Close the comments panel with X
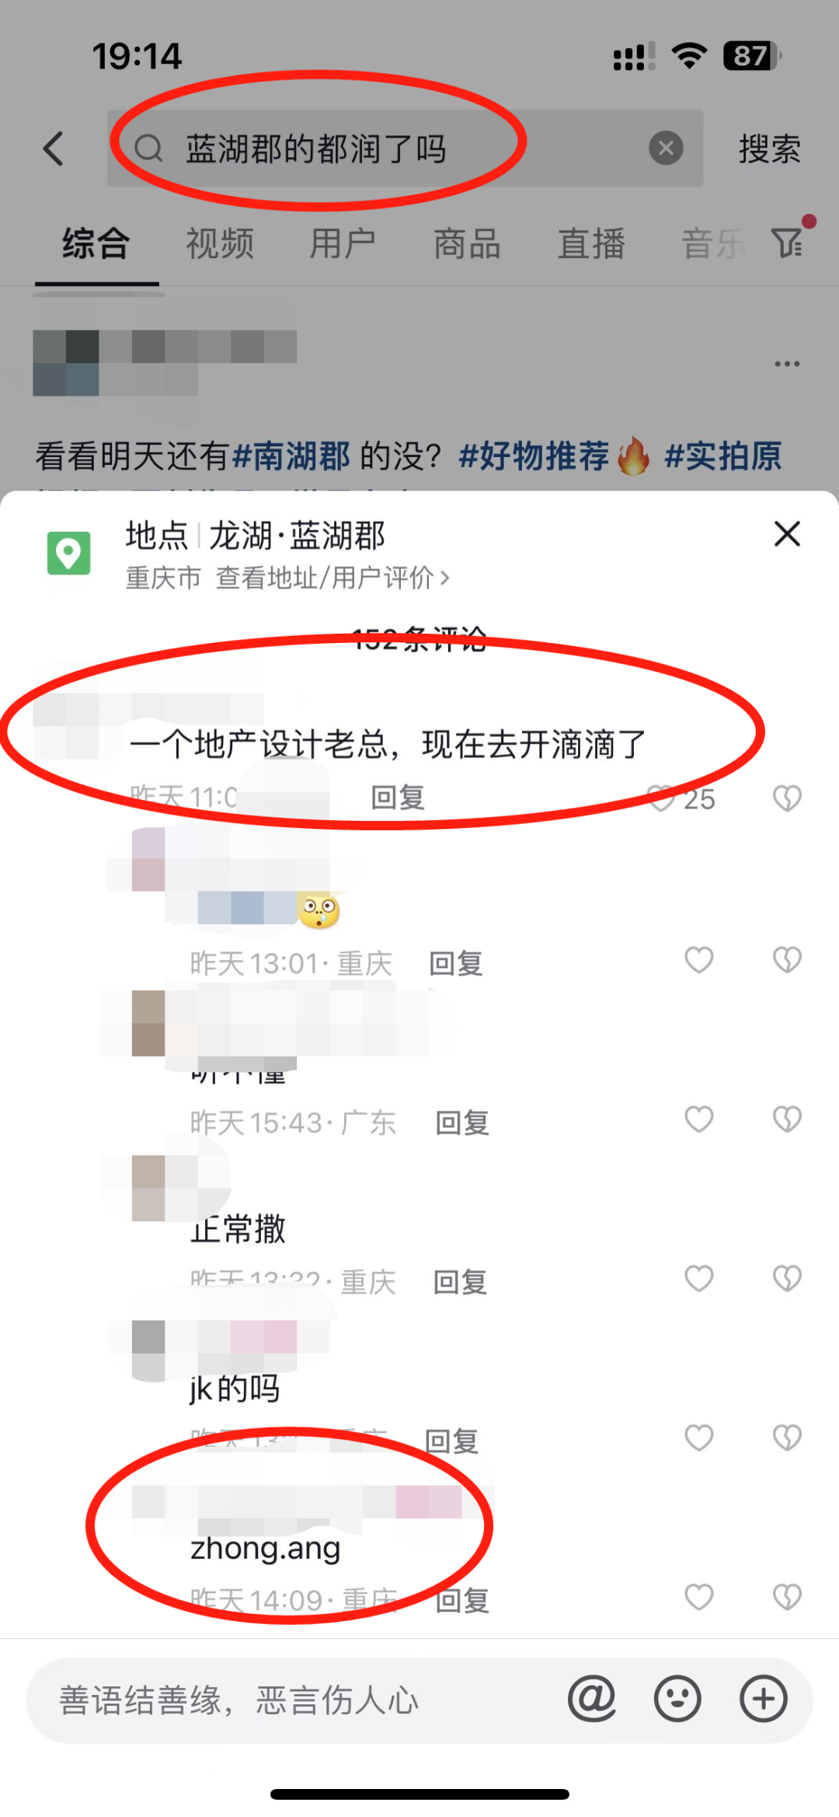Screen dimensions: 839x1817 point(787,534)
